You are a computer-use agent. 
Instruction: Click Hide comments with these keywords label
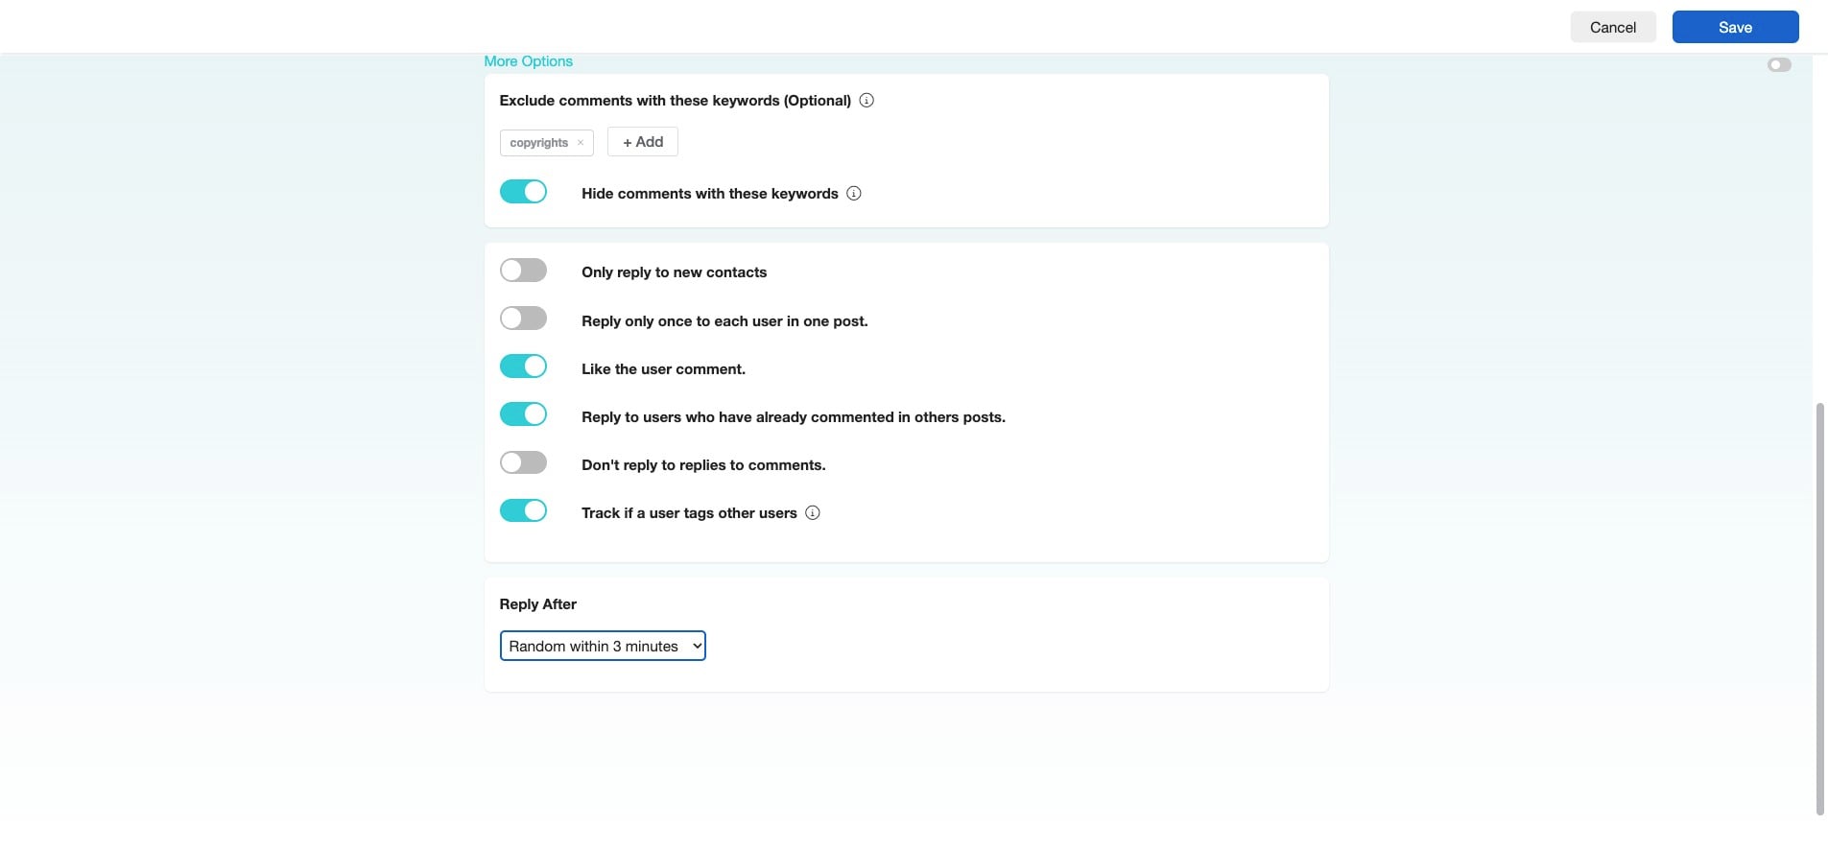[x=710, y=194]
